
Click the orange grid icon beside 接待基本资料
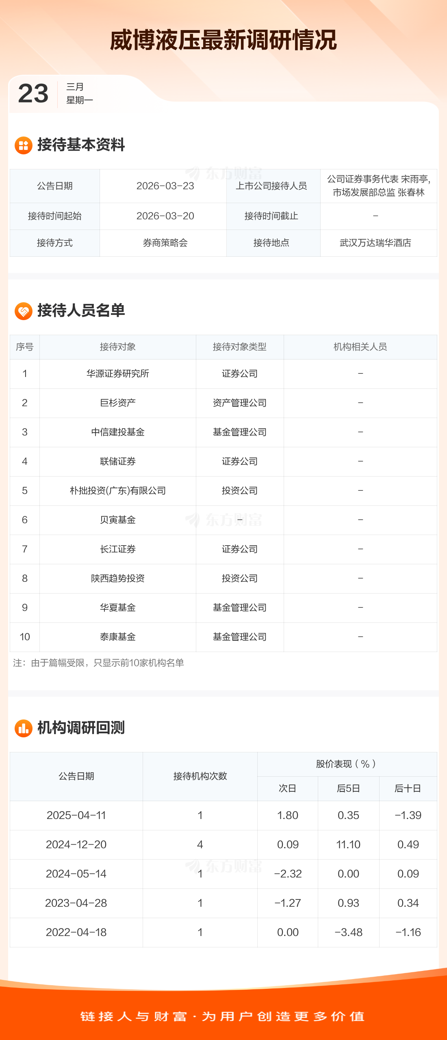click(24, 145)
